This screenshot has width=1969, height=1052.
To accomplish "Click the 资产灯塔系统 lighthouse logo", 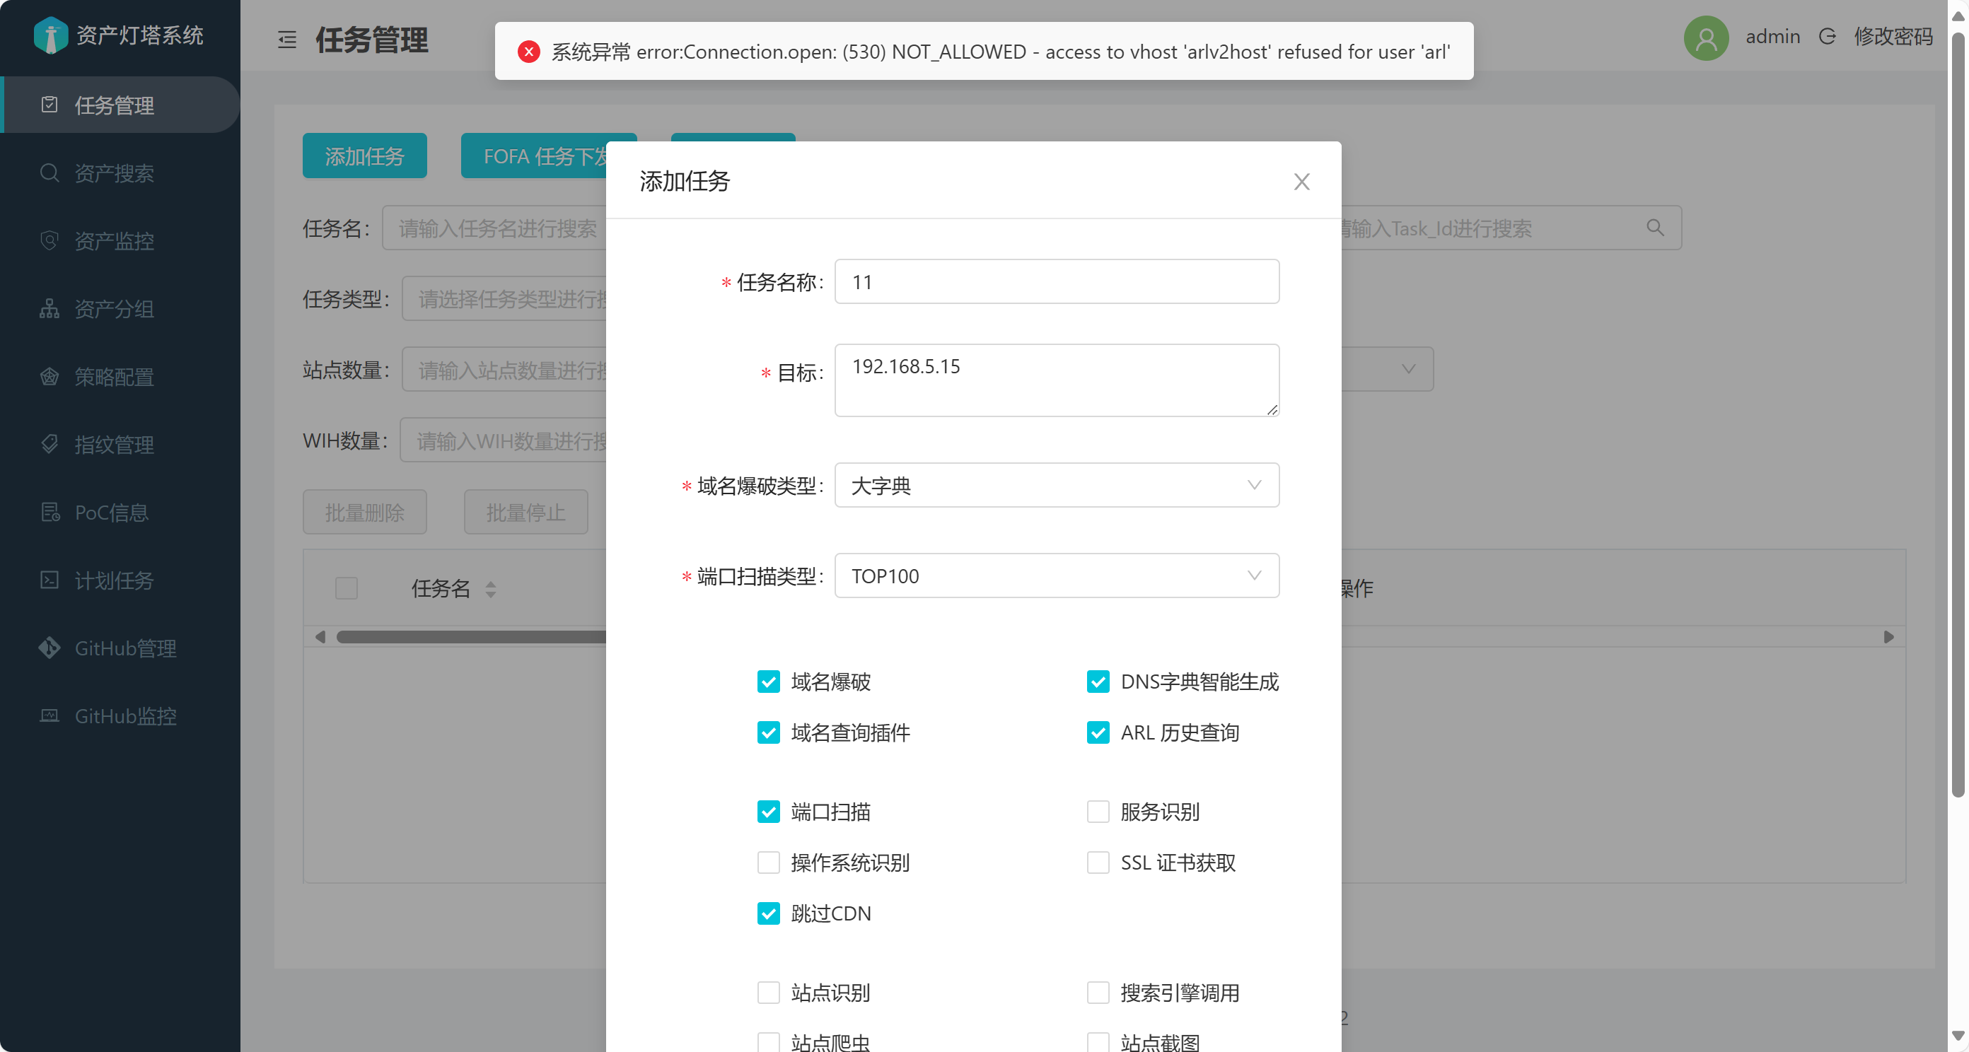I will coord(50,35).
